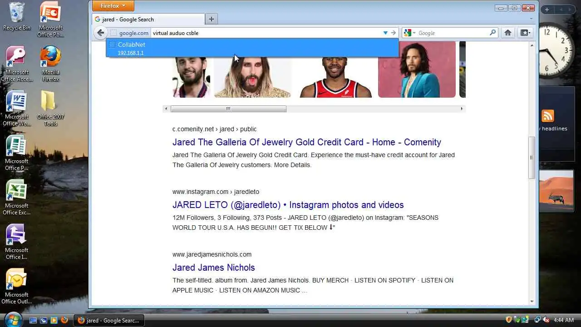Select Office 2007 Tools folder icon
This screenshot has height=327, width=581.
(x=50, y=108)
